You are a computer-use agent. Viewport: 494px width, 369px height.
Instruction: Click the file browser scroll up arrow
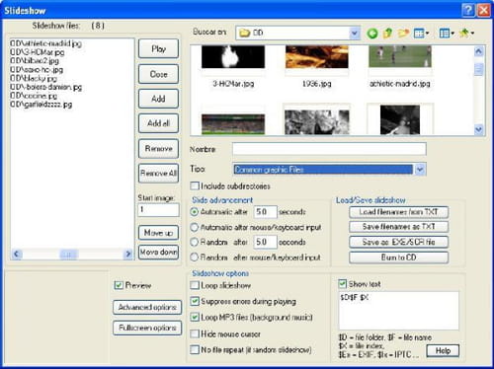[479, 51]
